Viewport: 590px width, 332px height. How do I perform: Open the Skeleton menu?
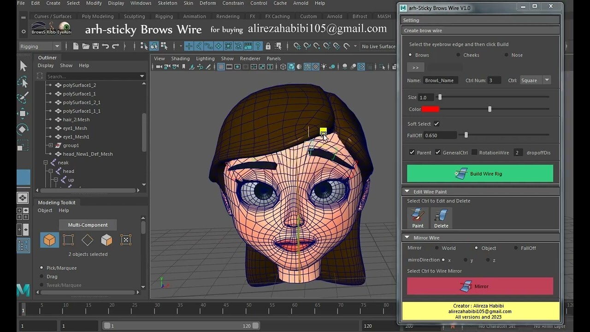pyautogui.click(x=167, y=3)
